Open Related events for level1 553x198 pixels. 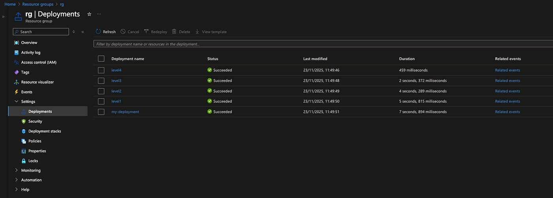(508, 101)
